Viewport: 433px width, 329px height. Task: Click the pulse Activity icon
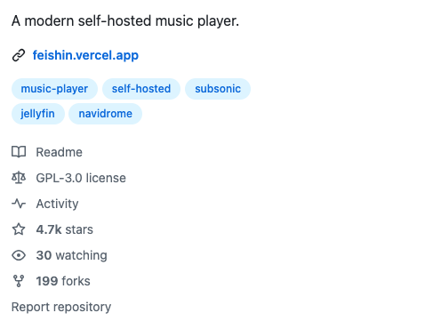point(19,204)
